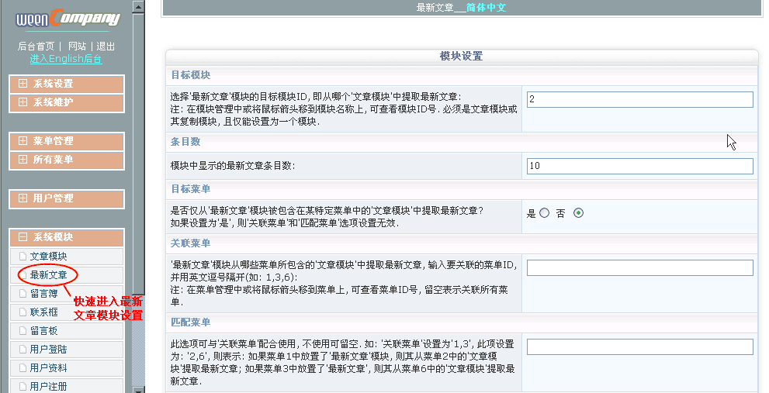Click the 简体中文 language label
Image resolution: width=769 pixels, height=393 pixels.
486,8
